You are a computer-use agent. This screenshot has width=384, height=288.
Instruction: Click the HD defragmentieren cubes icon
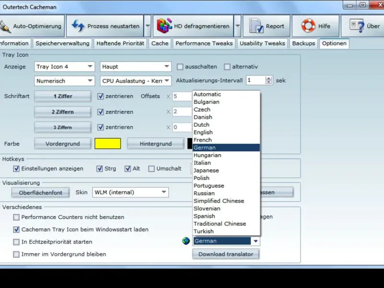click(164, 26)
